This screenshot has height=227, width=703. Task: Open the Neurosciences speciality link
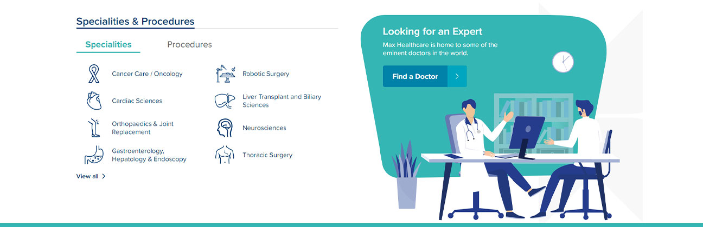coord(264,128)
